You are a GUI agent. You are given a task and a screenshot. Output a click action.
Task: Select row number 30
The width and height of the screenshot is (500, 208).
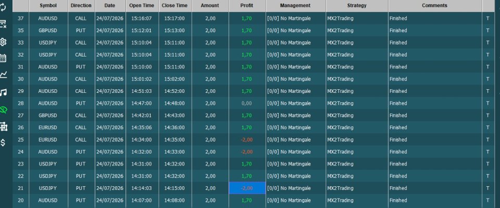pos(21,79)
